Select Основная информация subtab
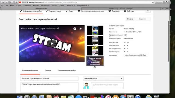175x98 pixels. click(30, 70)
